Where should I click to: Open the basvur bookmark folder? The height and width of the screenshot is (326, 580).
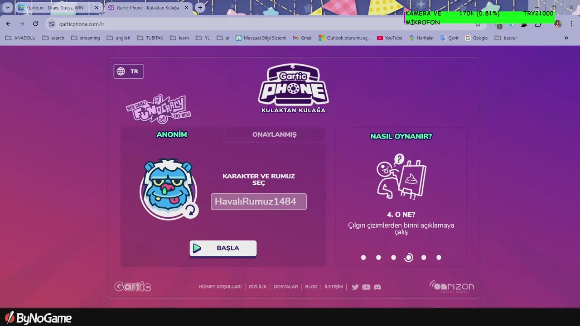point(506,38)
